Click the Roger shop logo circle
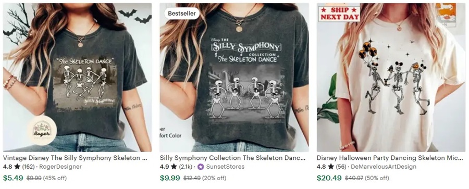This screenshot has height=189, width=469. 42,130
